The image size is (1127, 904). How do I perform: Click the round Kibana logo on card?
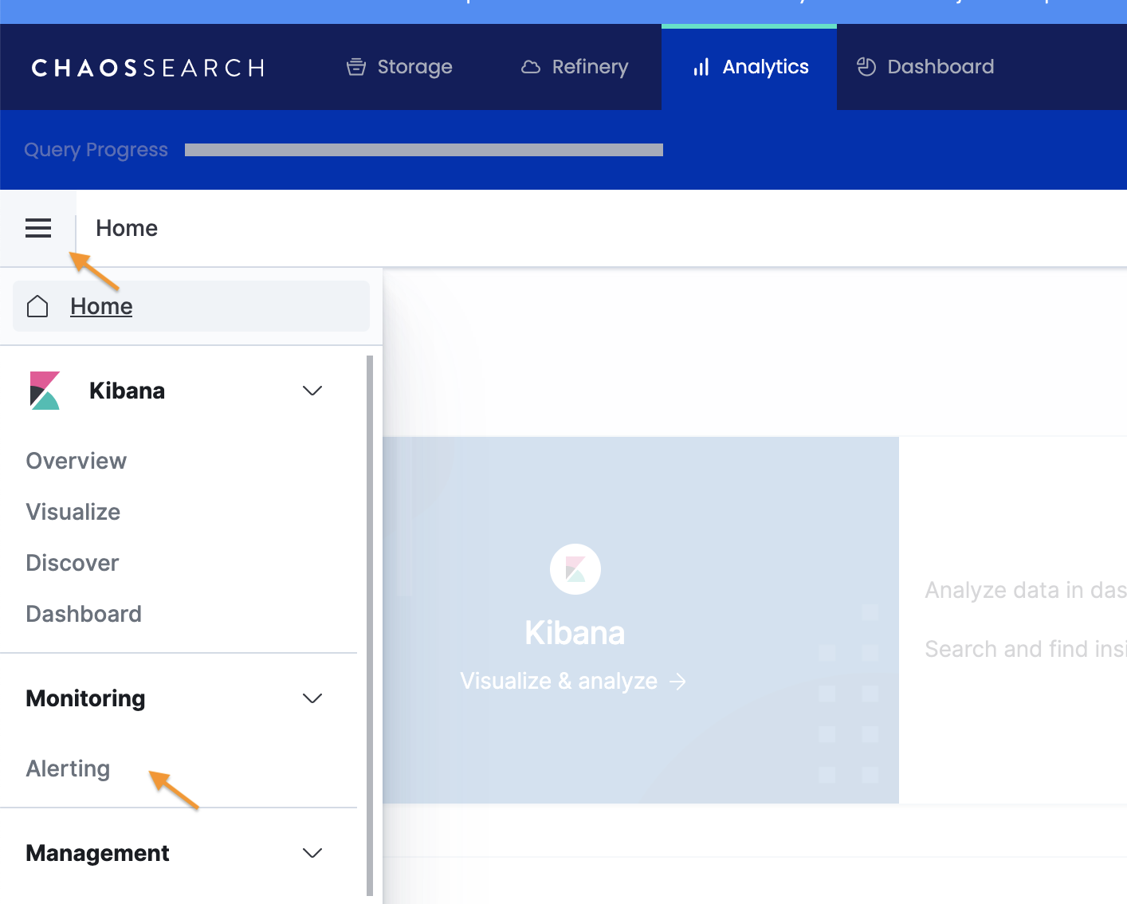click(575, 569)
